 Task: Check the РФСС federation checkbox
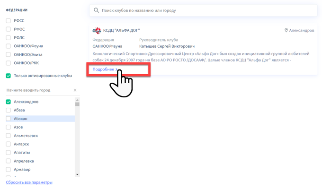9,21
